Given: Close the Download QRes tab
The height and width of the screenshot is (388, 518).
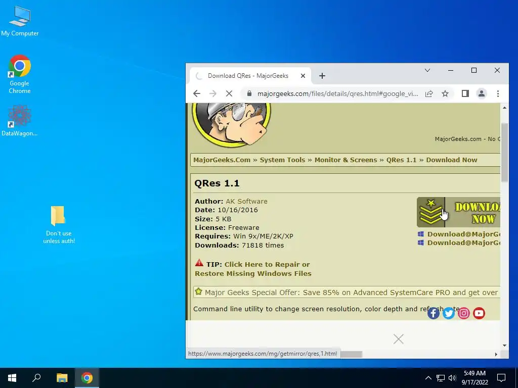Looking at the screenshot, I should click(x=303, y=76).
